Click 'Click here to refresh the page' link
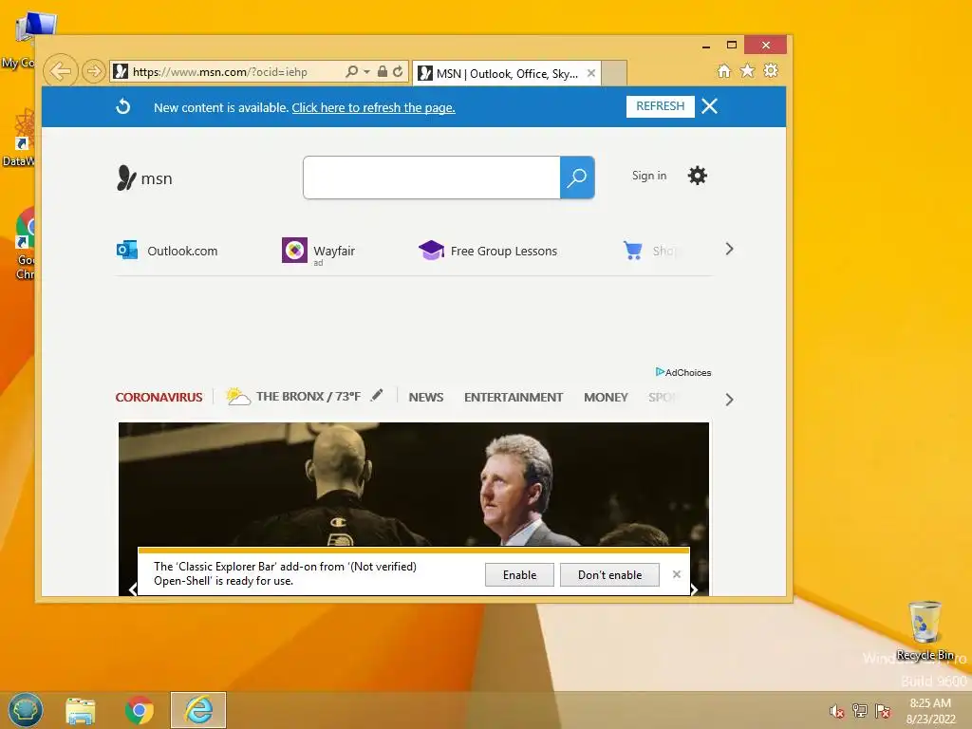 tap(373, 107)
